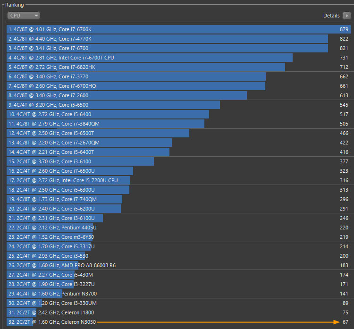The width and height of the screenshot is (354, 329).
Task: Select the Core i7-6700HQ row
Action: pyautogui.click(x=178, y=86)
